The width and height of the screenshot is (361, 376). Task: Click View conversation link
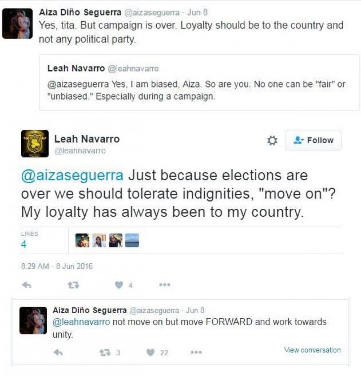click(312, 350)
